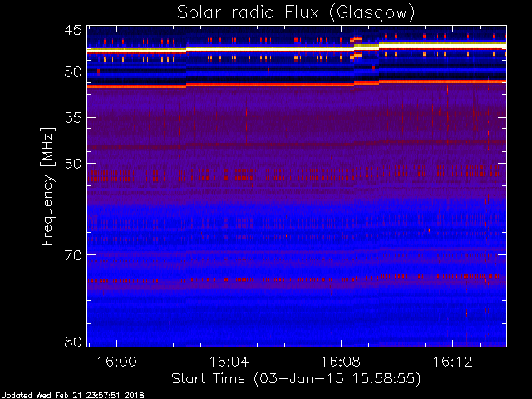532x399 pixels.
Task: Click the '60' frequency tick label
Action: (x=73, y=164)
